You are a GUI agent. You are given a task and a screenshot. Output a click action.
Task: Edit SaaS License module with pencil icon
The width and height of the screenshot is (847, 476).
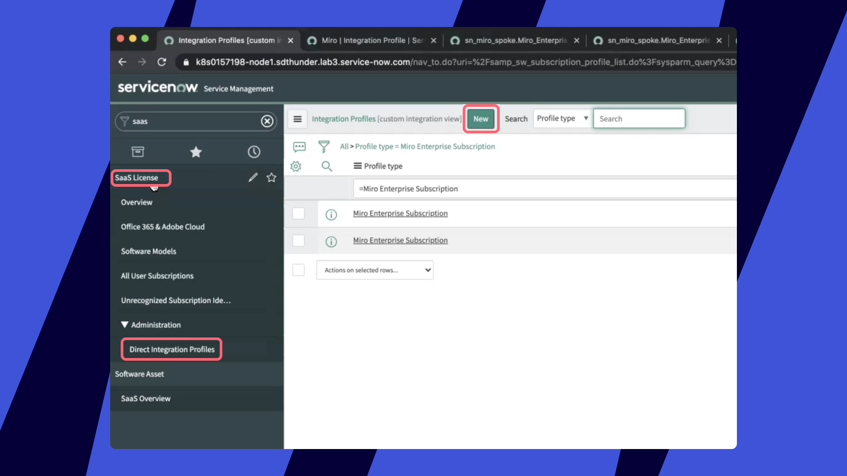(253, 177)
